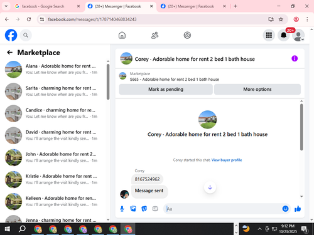Open Chrome profile icon
Image resolution: width=314 pixels, height=235 pixels.
(x=296, y=19)
